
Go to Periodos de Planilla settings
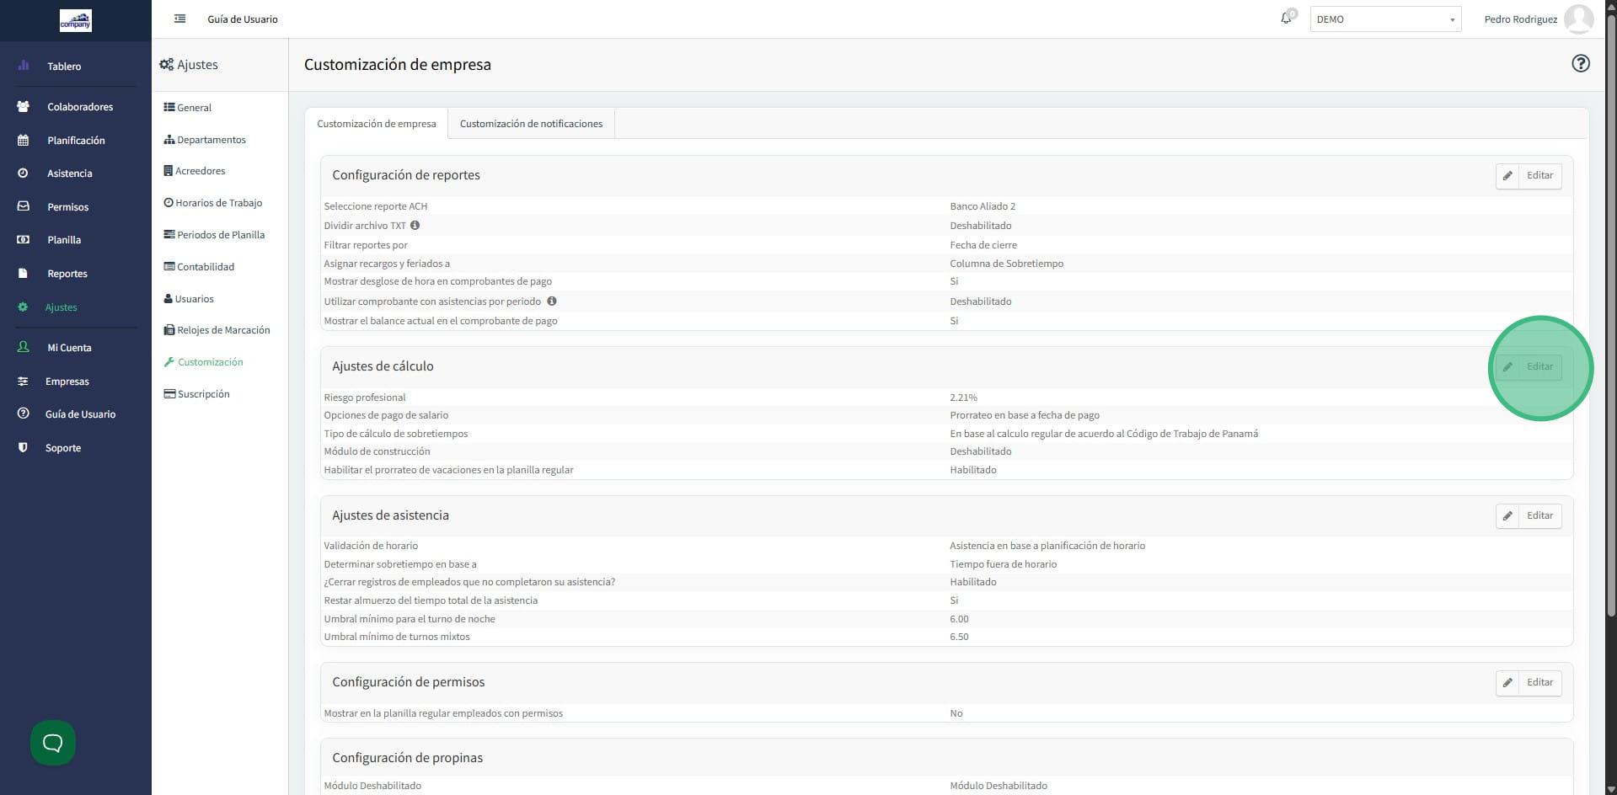click(x=220, y=235)
